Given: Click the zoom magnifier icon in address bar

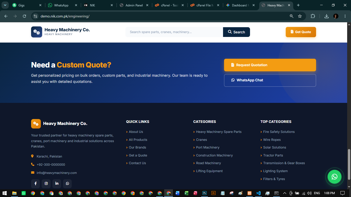Looking at the screenshot, I should click(x=291, y=16).
